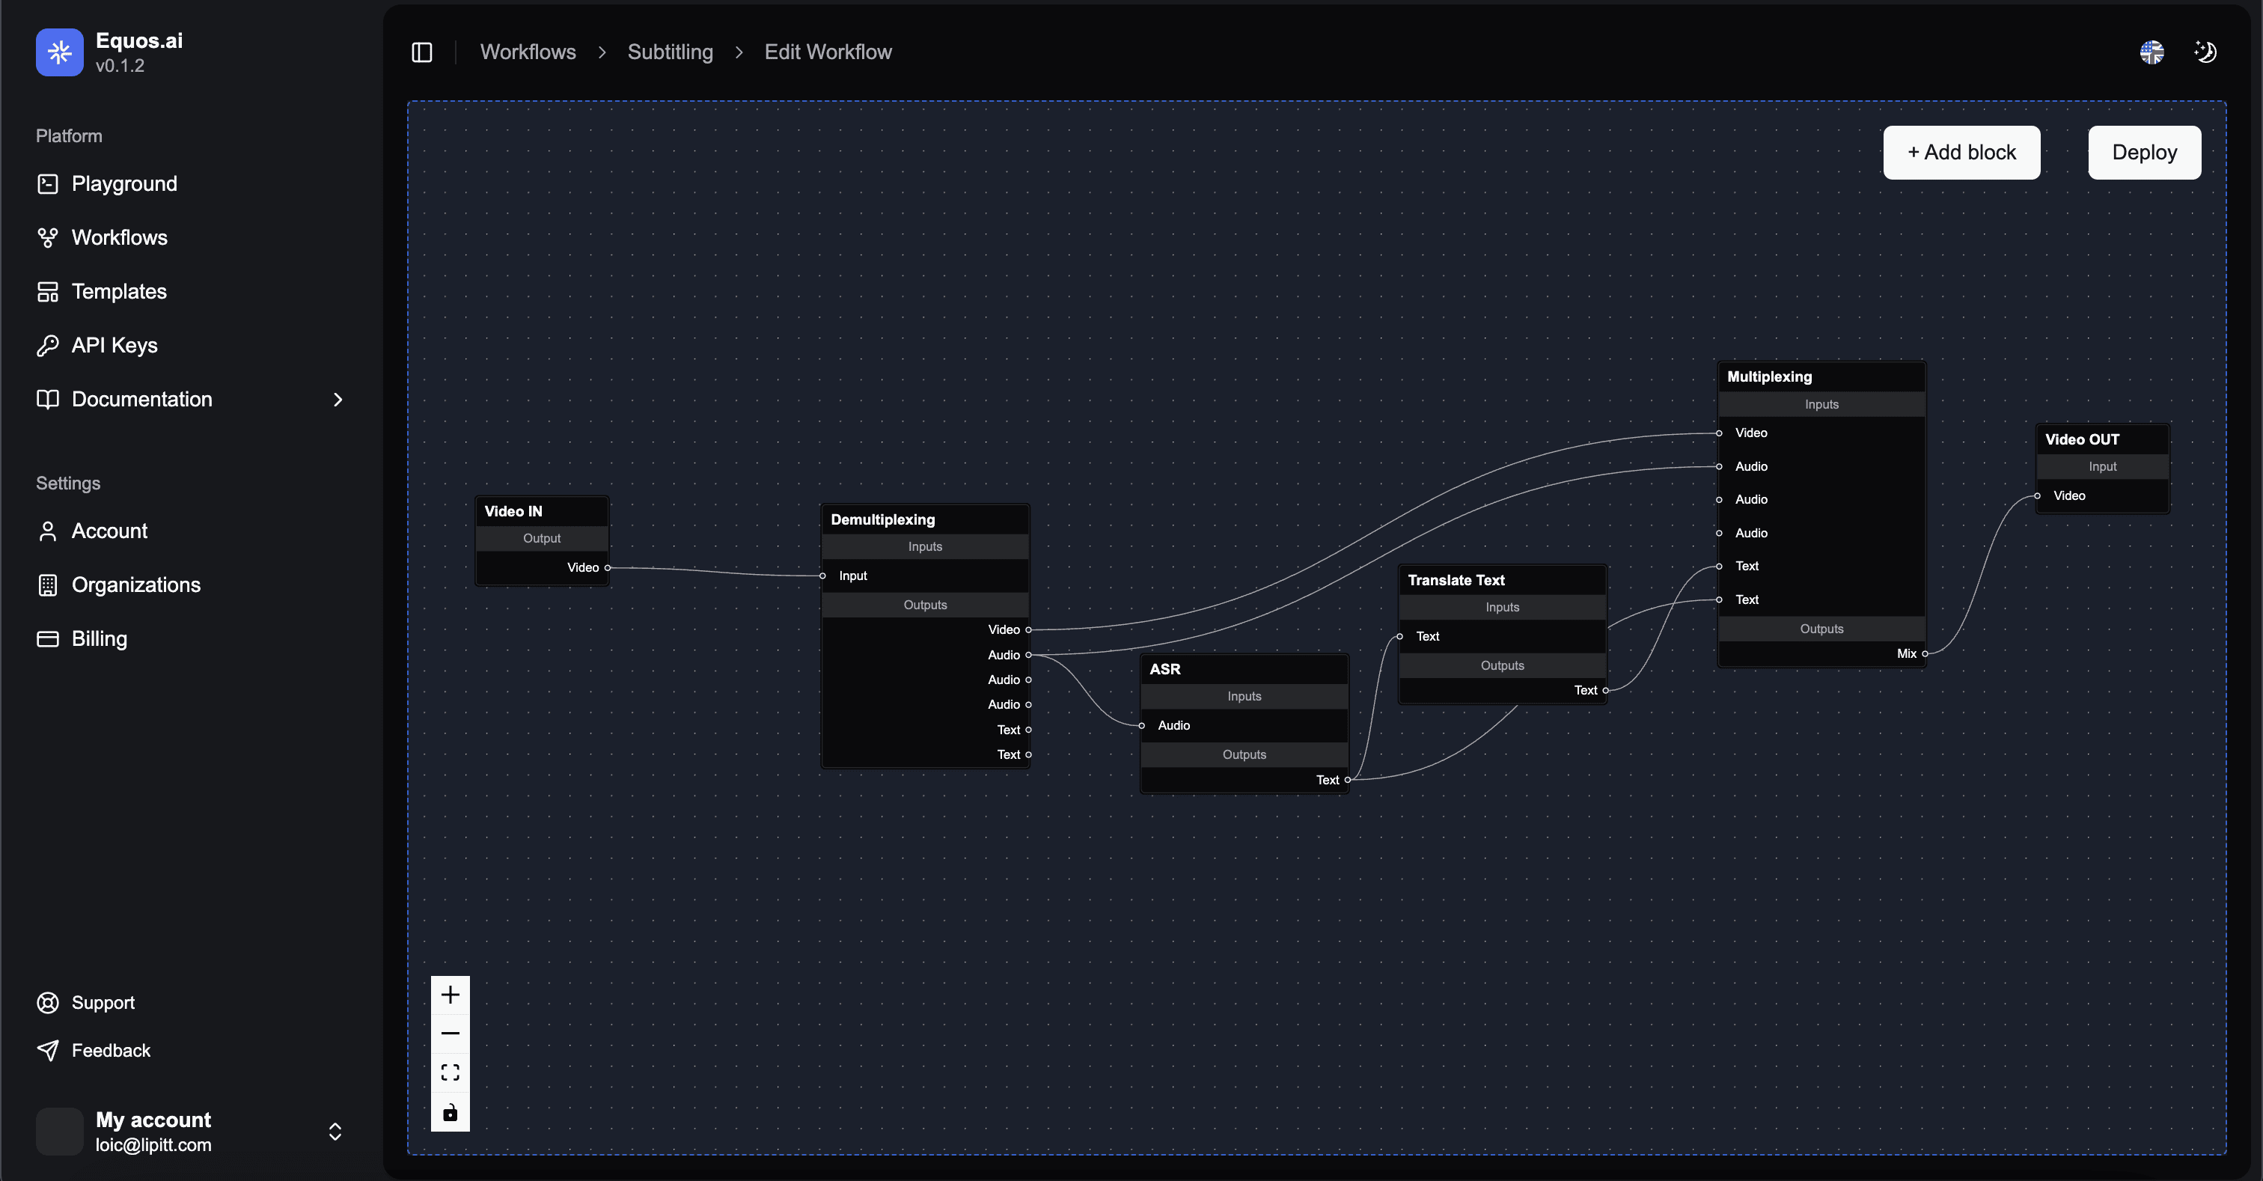Toggle dark mode moon icon

(2205, 52)
